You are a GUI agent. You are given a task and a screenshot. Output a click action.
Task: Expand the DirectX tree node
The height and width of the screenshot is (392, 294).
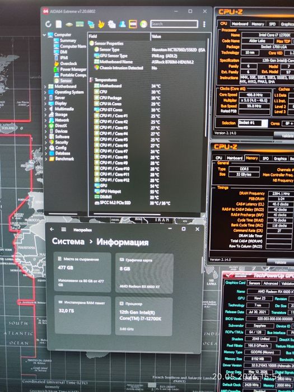click(45, 126)
